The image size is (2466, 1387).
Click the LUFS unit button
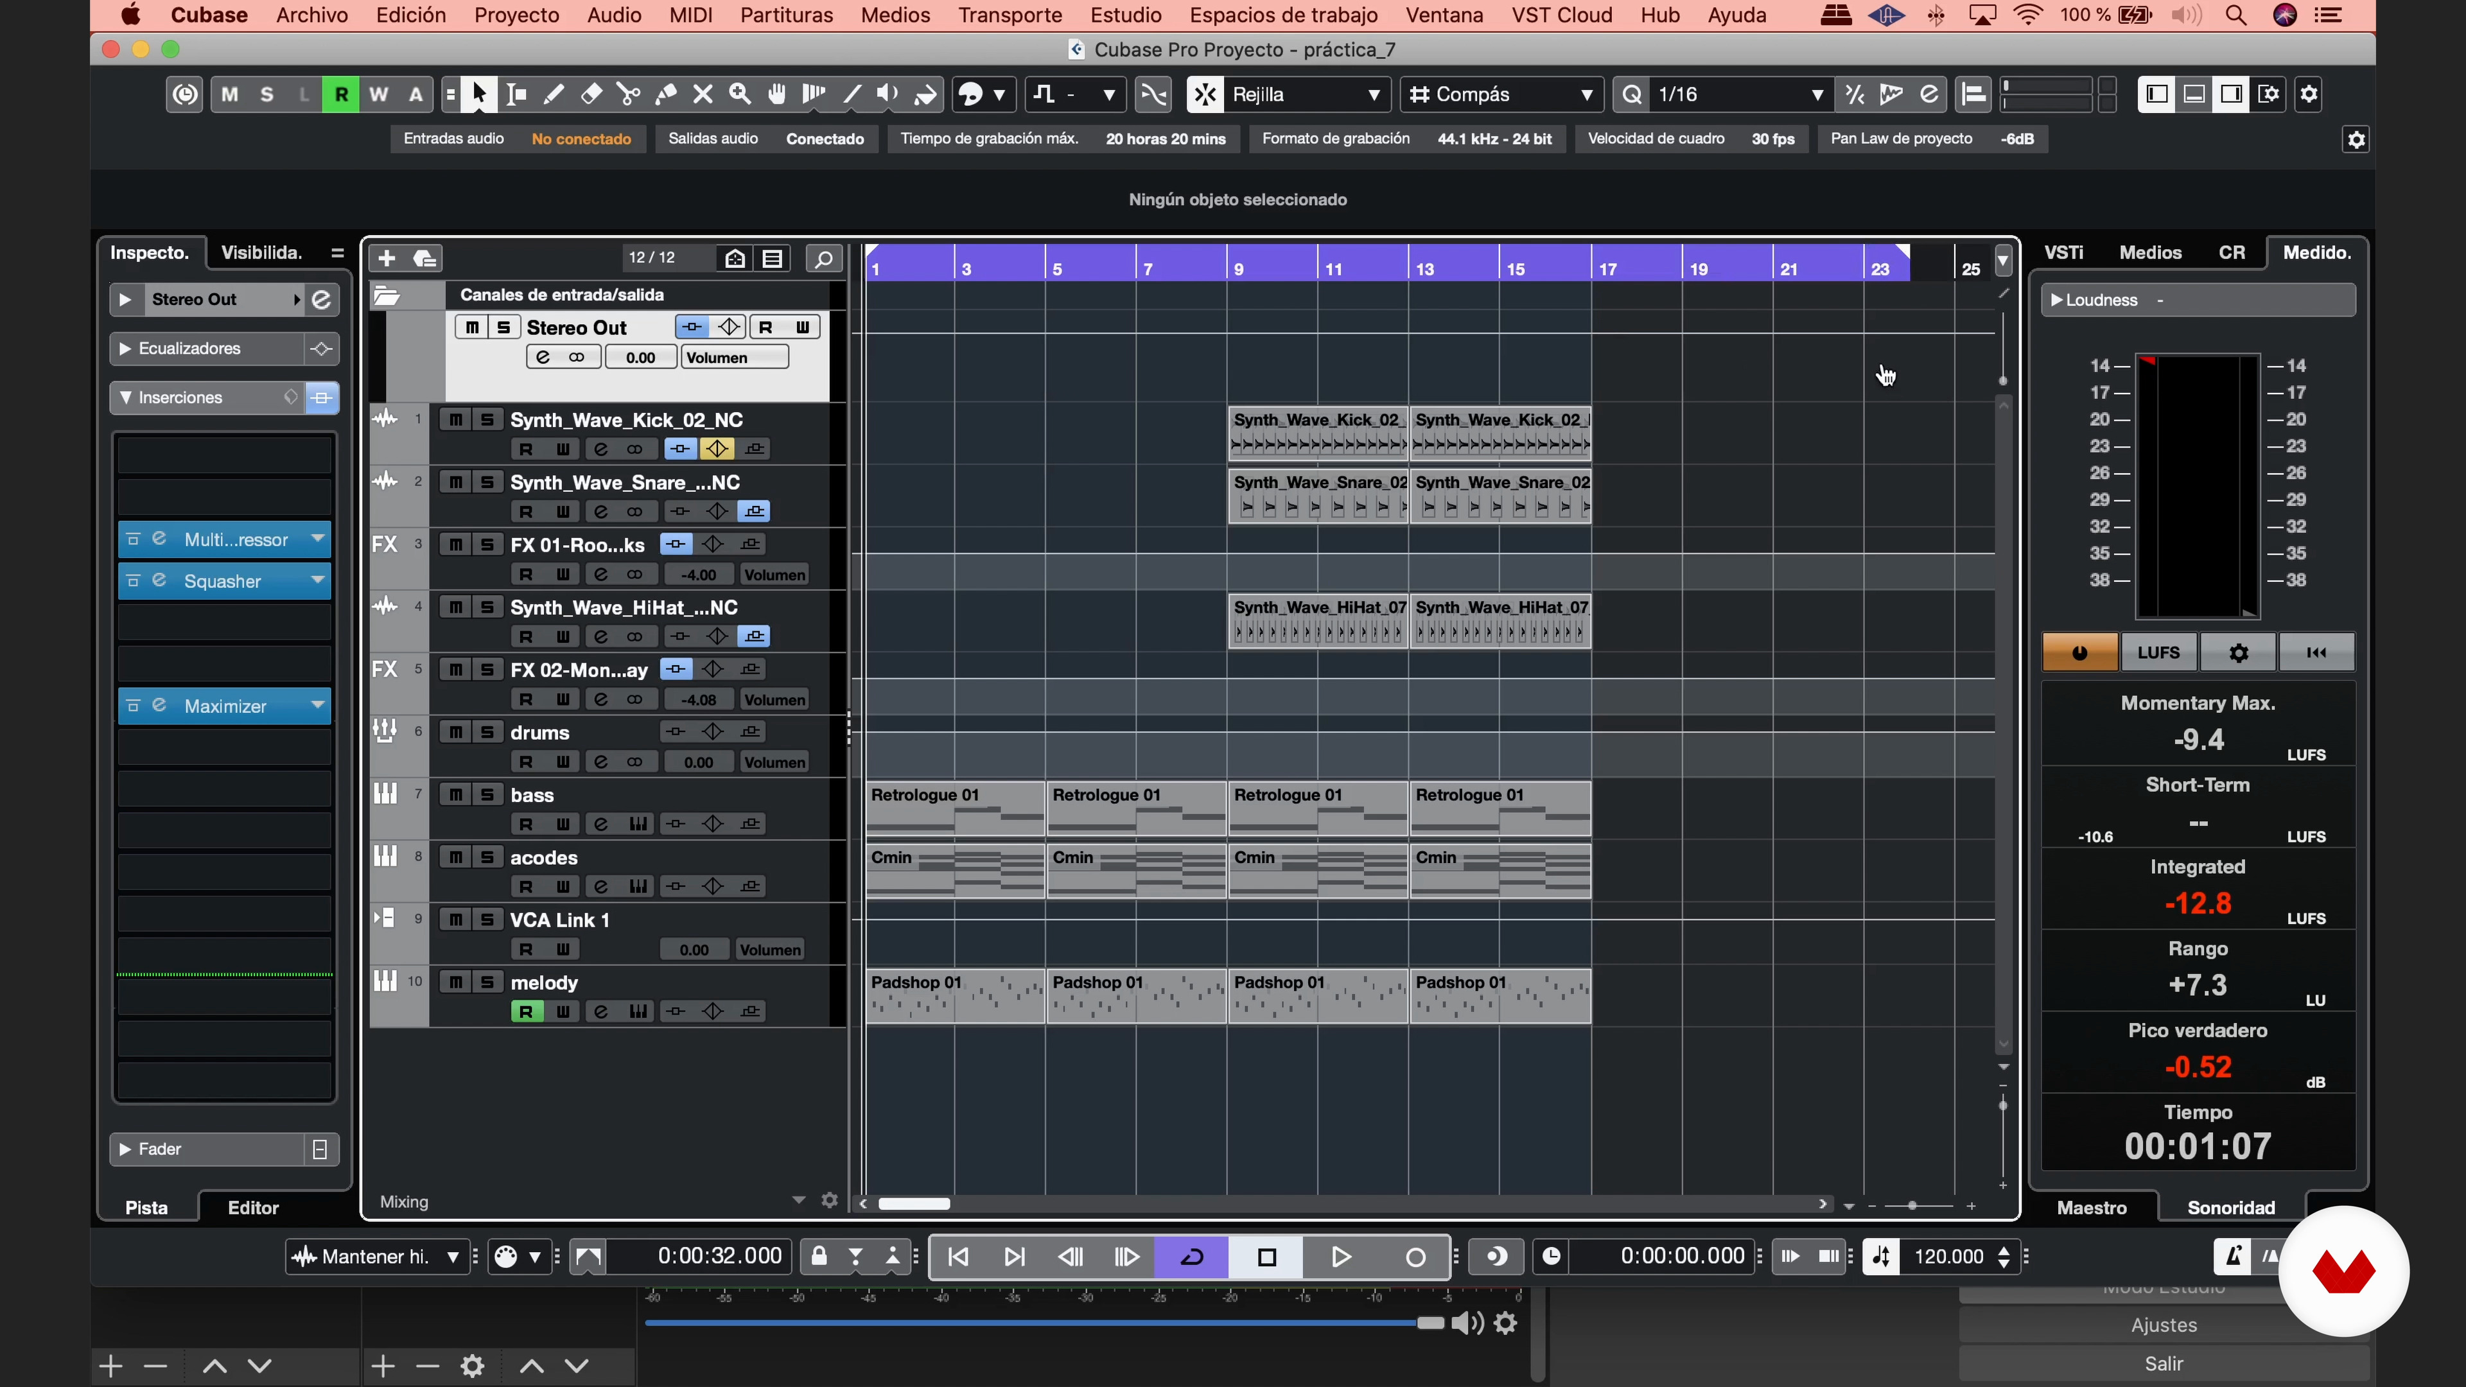2158,653
